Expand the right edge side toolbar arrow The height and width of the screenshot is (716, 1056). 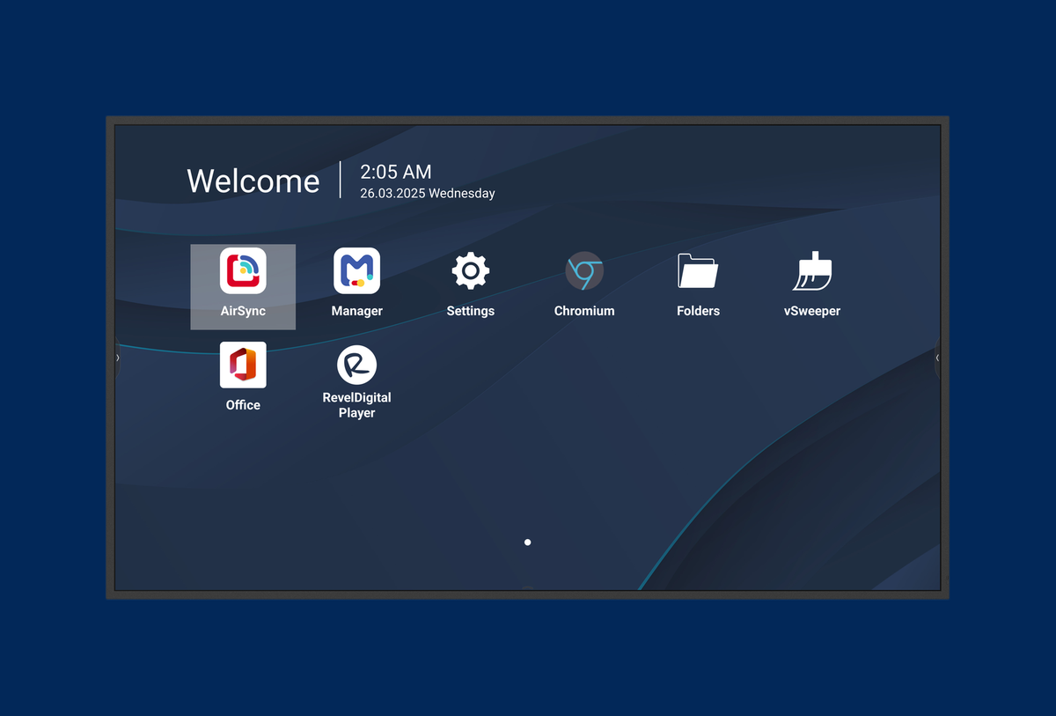[937, 358]
